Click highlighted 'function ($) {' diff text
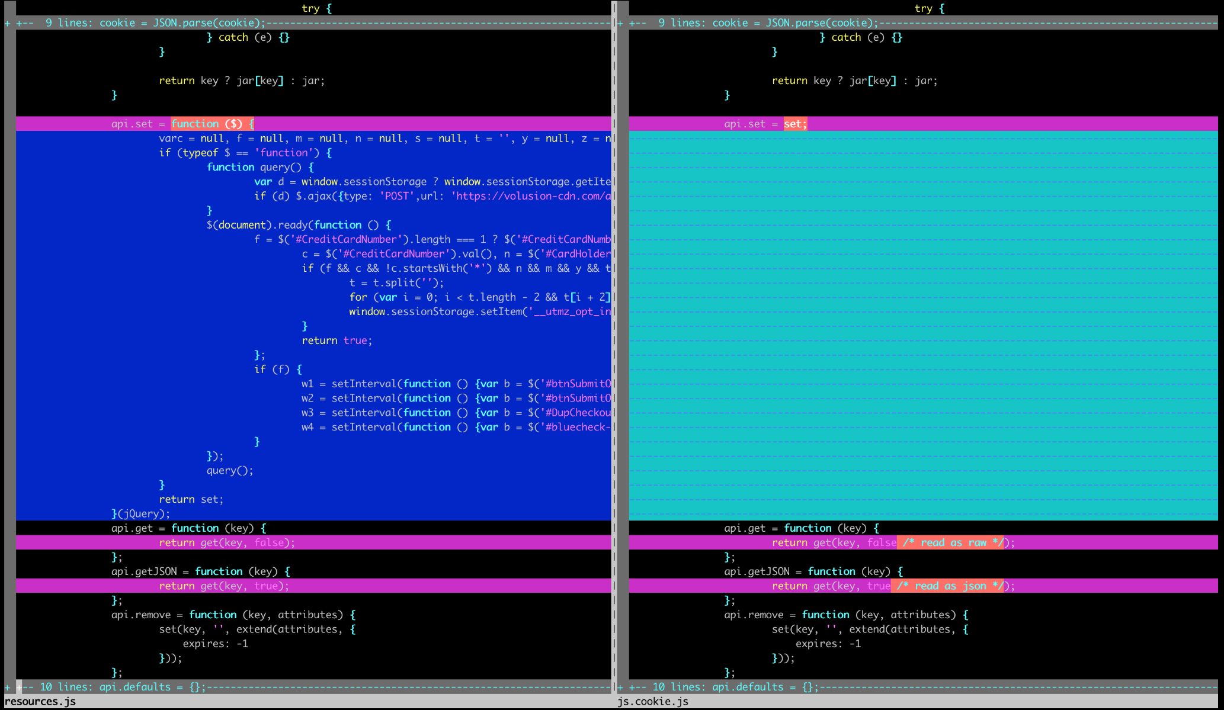Image resolution: width=1224 pixels, height=710 pixels. pyautogui.click(x=212, y=124)
